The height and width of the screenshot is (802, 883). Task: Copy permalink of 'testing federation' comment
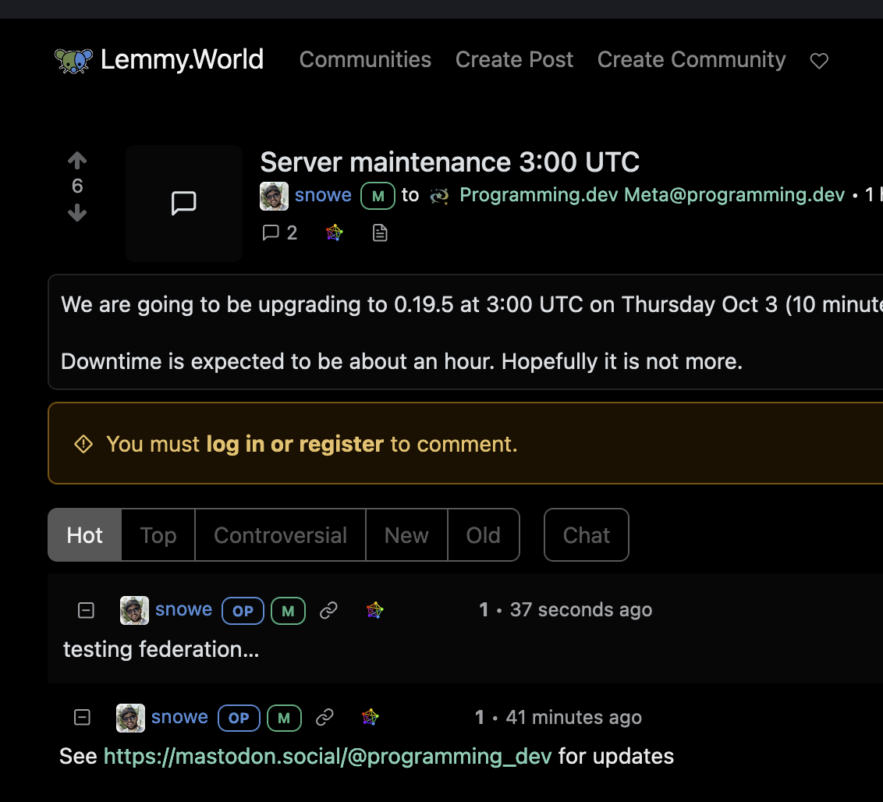[328, 610]
